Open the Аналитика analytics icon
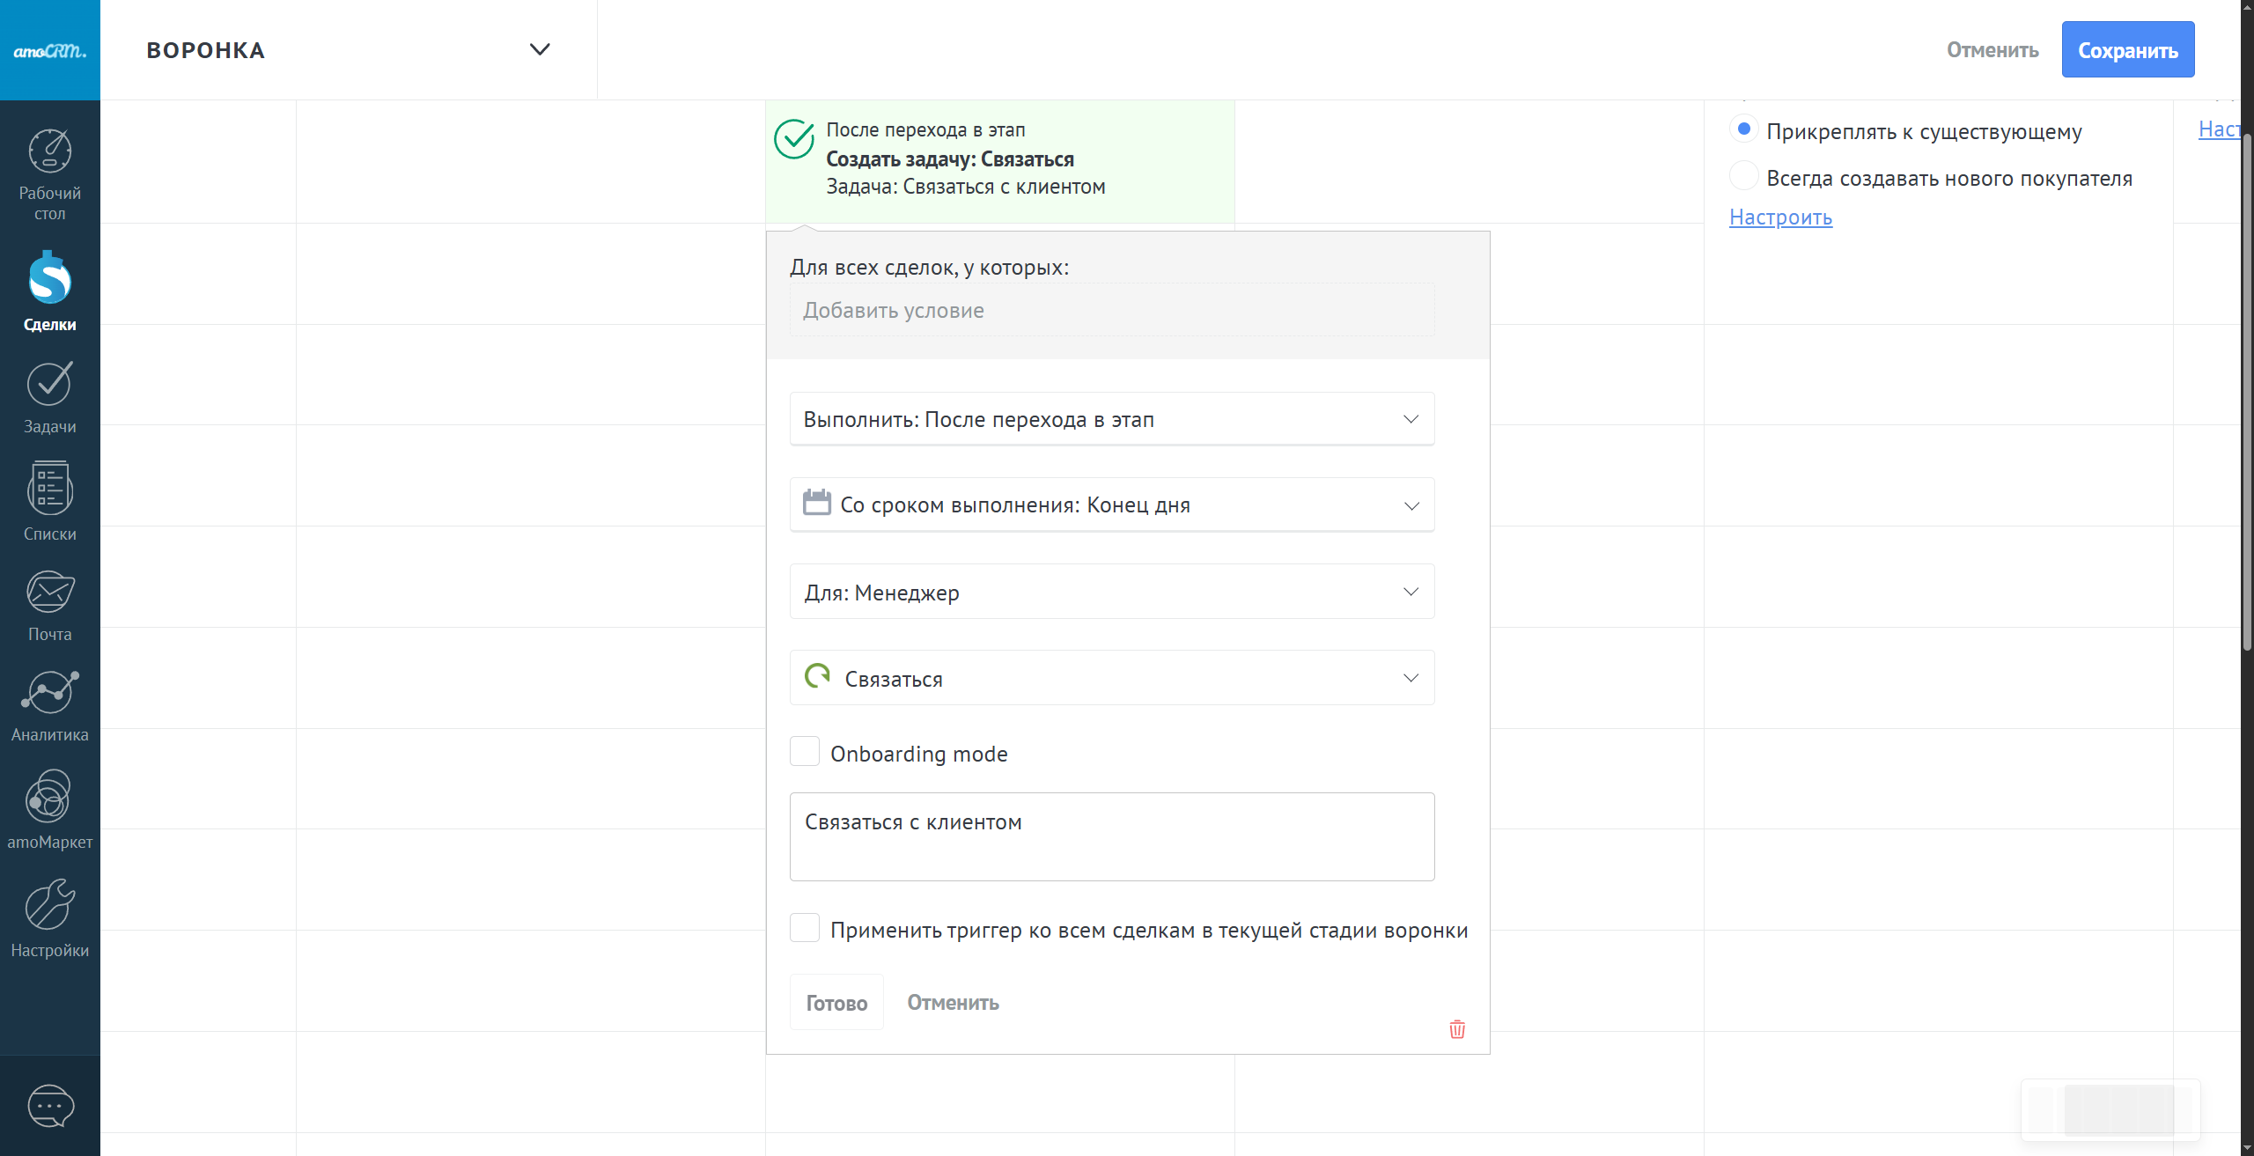Screen dimensions: 2254x1156 [49, 693]
